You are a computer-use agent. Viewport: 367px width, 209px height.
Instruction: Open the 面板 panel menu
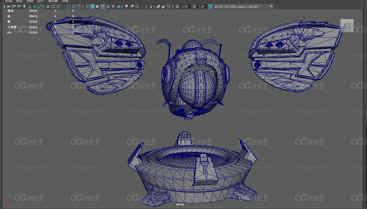(65, 1)
